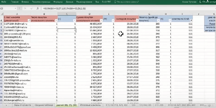Open filter dropdown for Сумма покупок column

tap(101, 20)
